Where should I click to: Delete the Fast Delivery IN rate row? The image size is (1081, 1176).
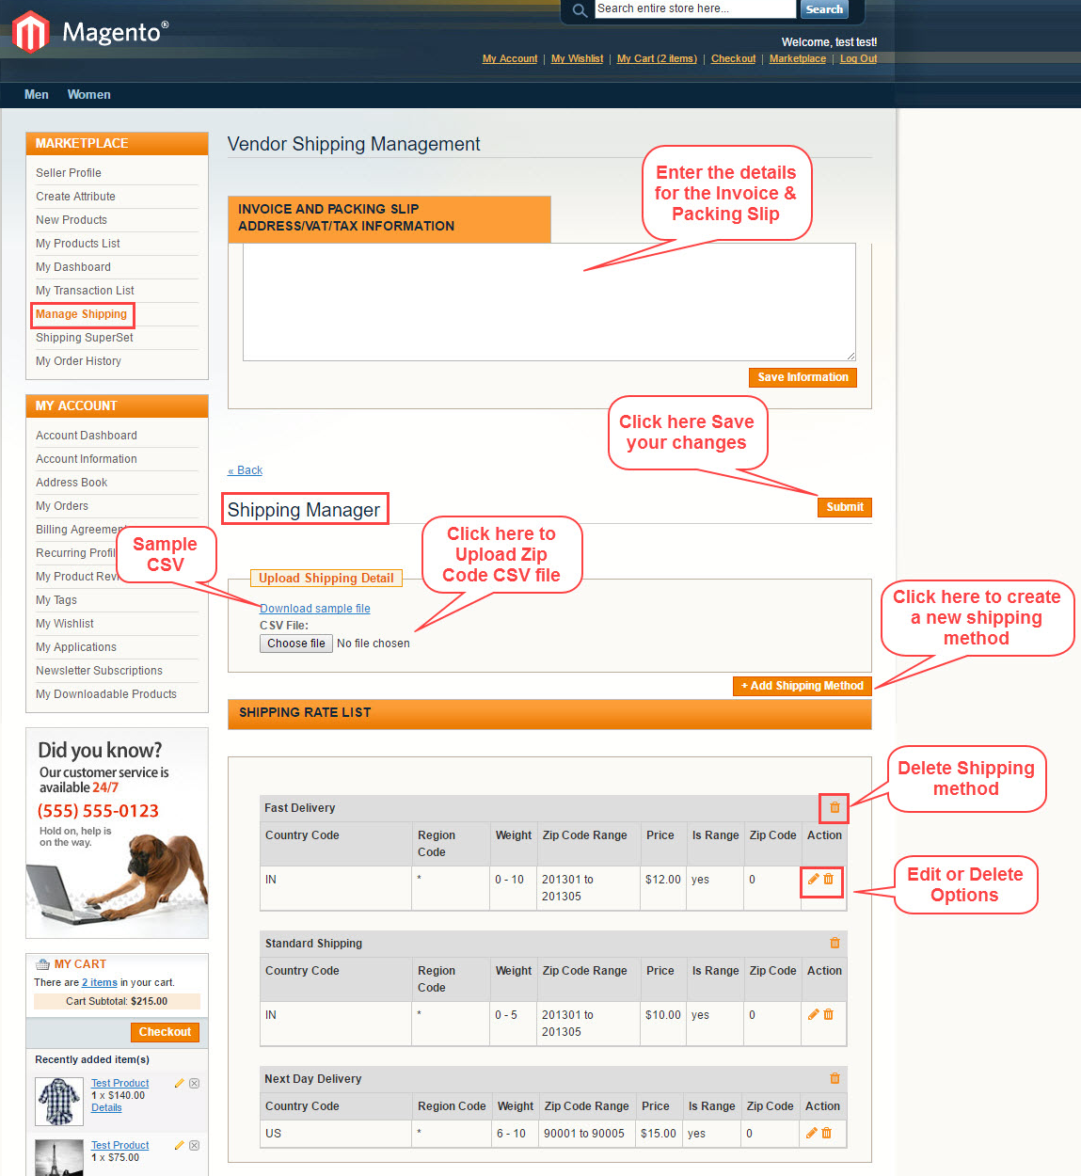coord(829,879)
